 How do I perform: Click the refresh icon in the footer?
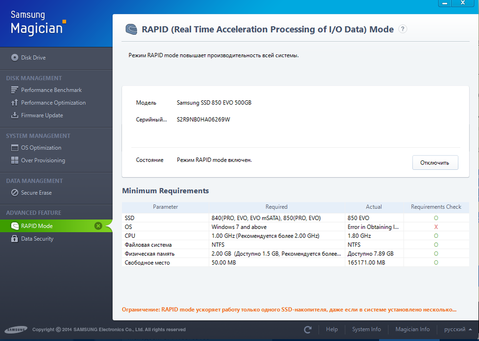pyautogui.click(x=308, y=329)
